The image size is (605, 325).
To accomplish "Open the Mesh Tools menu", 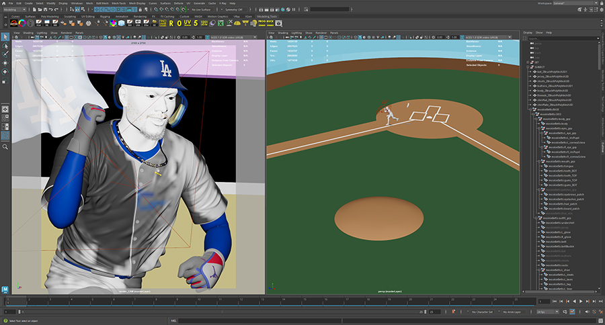I will point(118,3).
